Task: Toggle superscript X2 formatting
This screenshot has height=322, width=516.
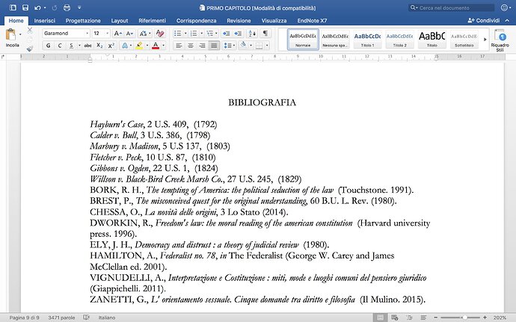Action: pos(111,46)
